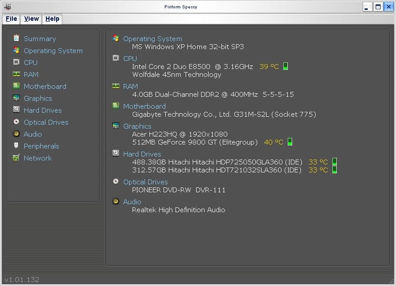This screenshot has width=396, height=286.
Task: View Graphics section from sidebar
Action: tap(38, 98)
